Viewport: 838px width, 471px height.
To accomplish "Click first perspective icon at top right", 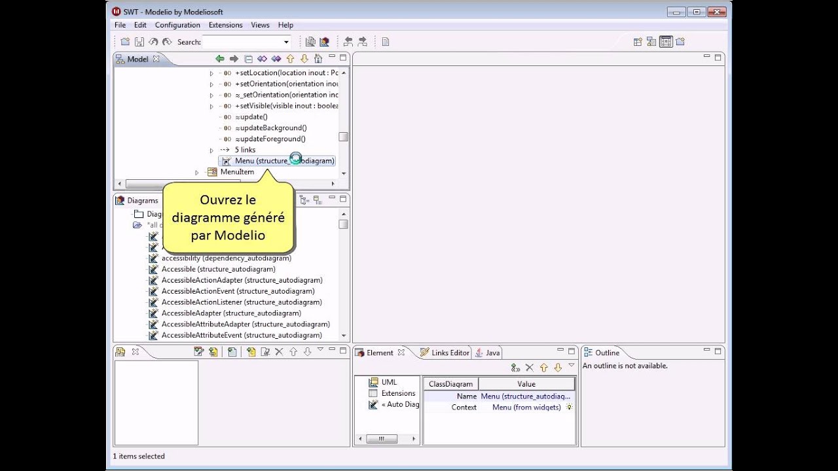I will click(638, 42).
